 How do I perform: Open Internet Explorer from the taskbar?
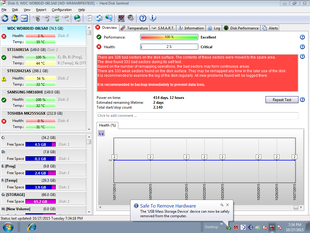(32, 227)
